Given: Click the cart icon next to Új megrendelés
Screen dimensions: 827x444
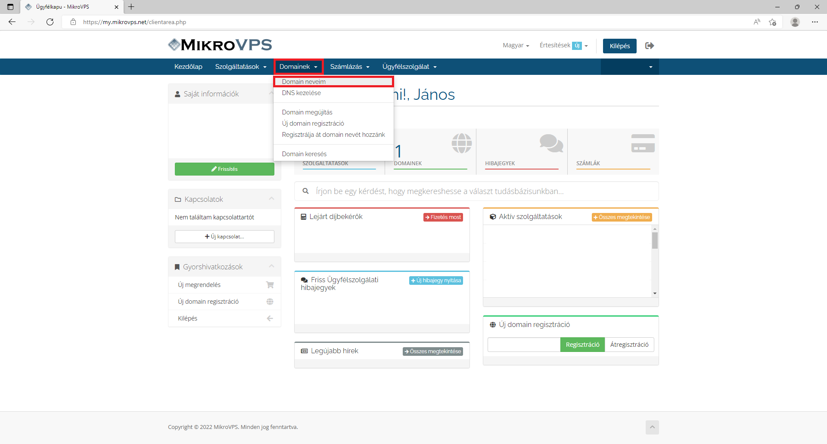Looking at the screenshot, I should click(x=270, y=285).
